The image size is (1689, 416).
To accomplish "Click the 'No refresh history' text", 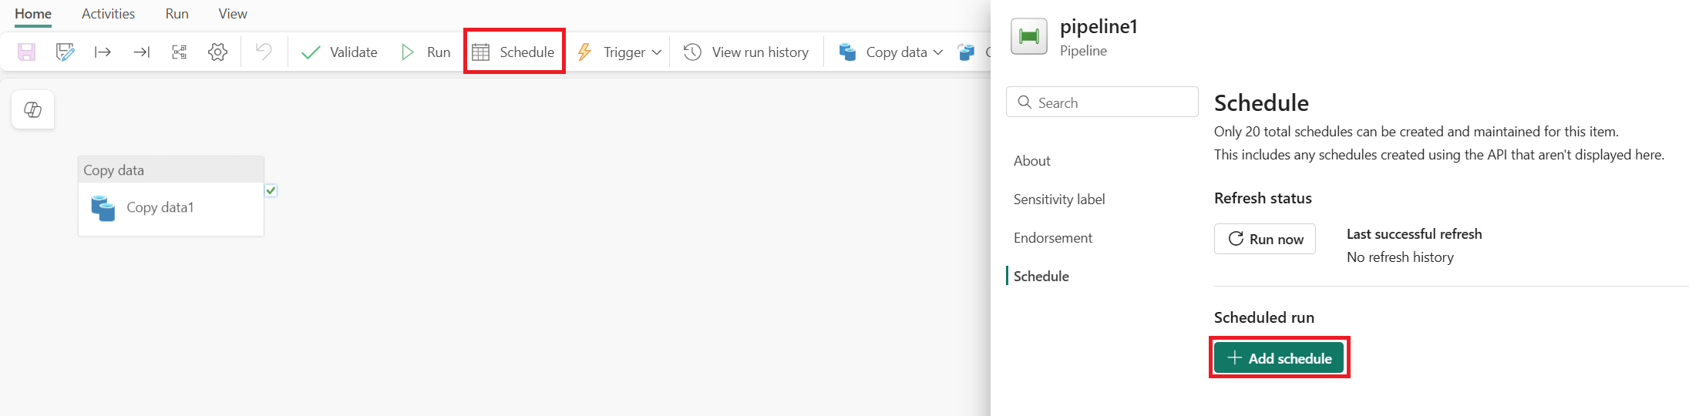I will [1400, 257].
